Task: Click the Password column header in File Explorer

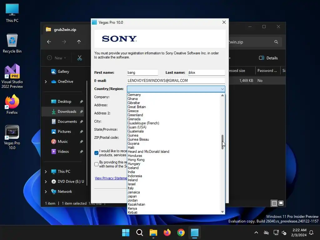Action: (x=267, y=71)
